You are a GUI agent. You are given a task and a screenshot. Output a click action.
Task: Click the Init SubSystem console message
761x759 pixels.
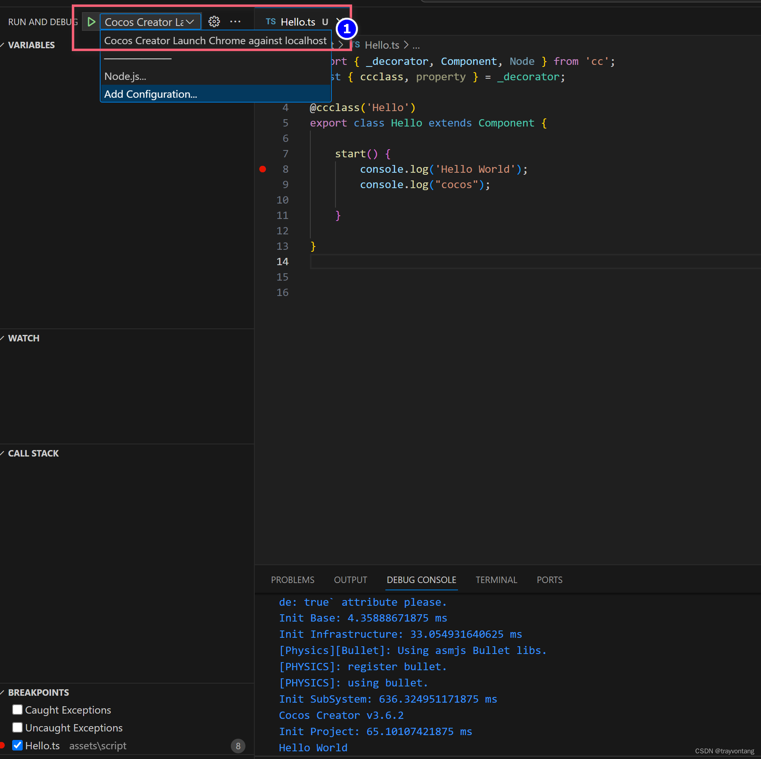[x=388, y=699]
